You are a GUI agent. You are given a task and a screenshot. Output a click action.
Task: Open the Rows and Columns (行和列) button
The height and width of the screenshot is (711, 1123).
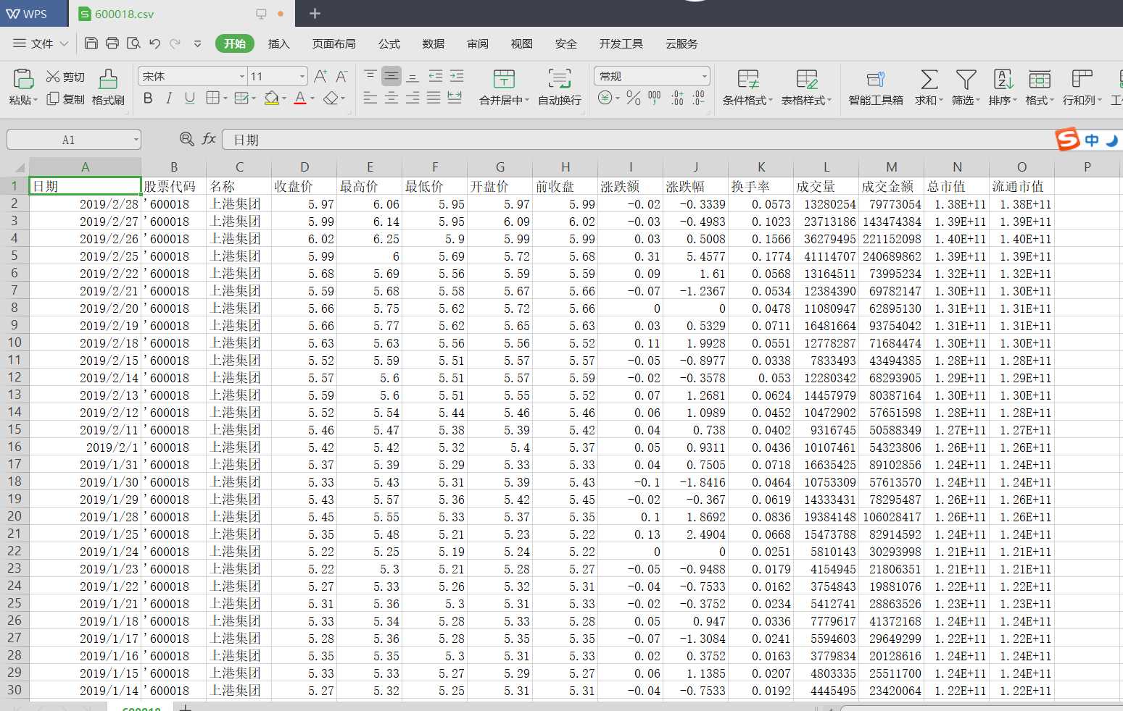1082,87
